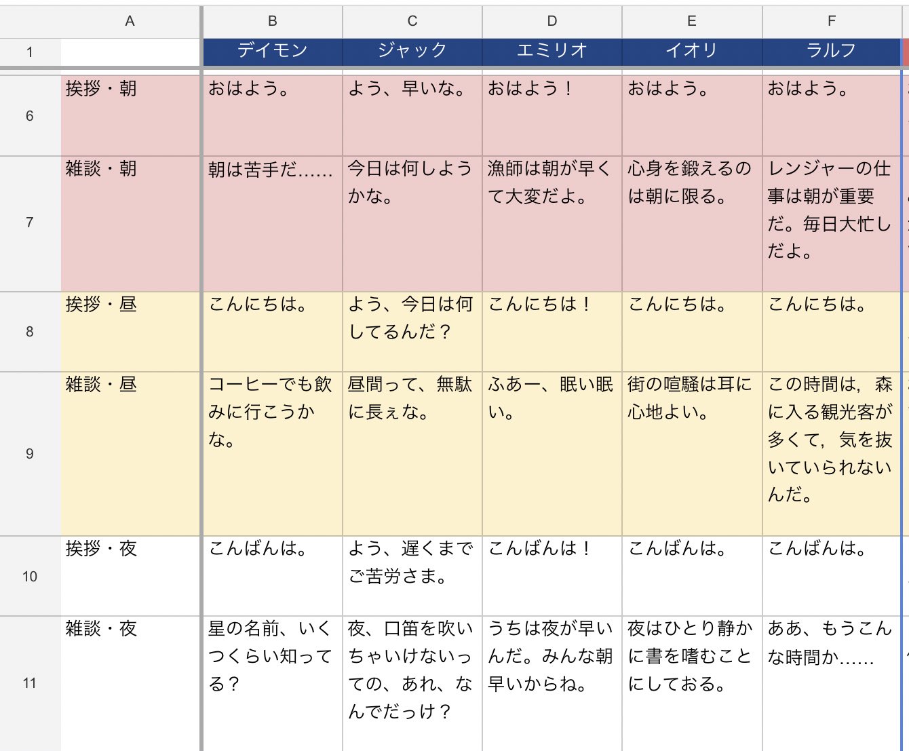Viewport: 909px width, 751px height.
Task: Click the エミリオ header cell
Action: [552, 52]
